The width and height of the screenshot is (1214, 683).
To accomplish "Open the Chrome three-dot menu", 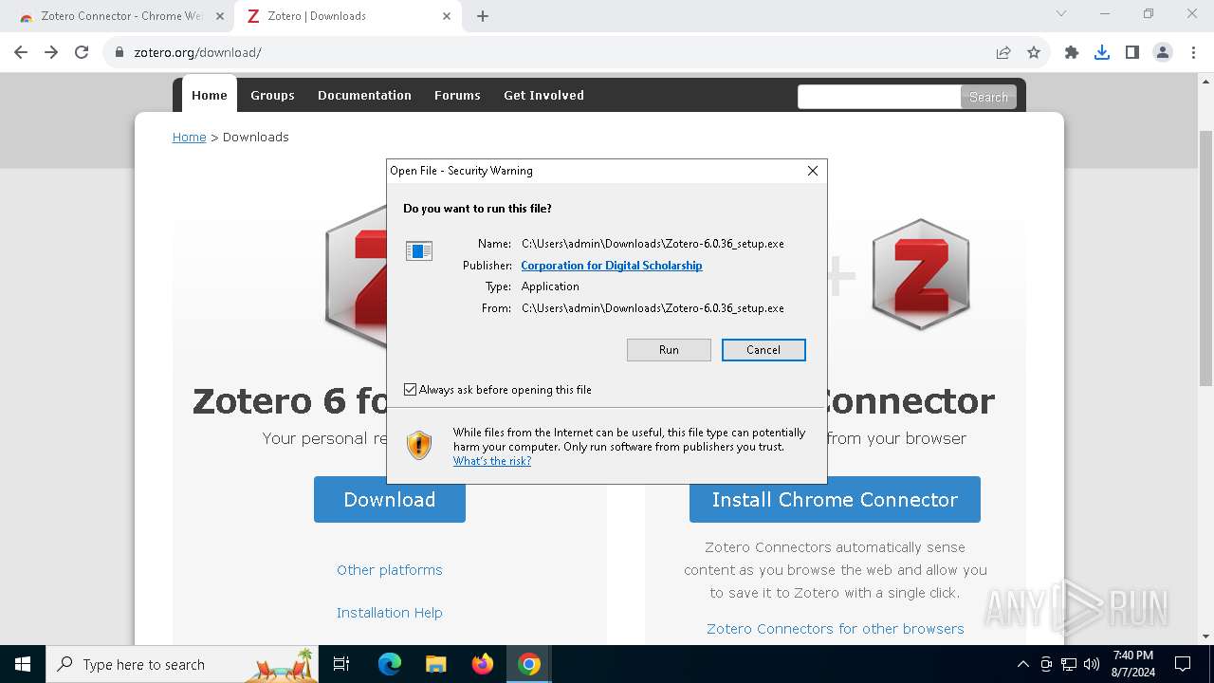I will (1193, 52).
